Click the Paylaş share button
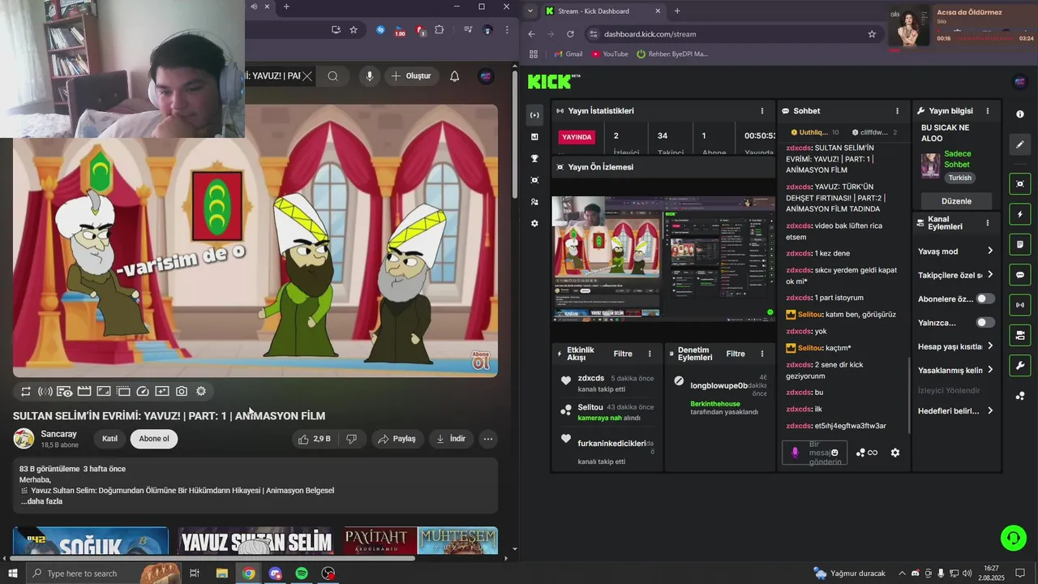Screen dimensions: 1038x584 [397, 439]
